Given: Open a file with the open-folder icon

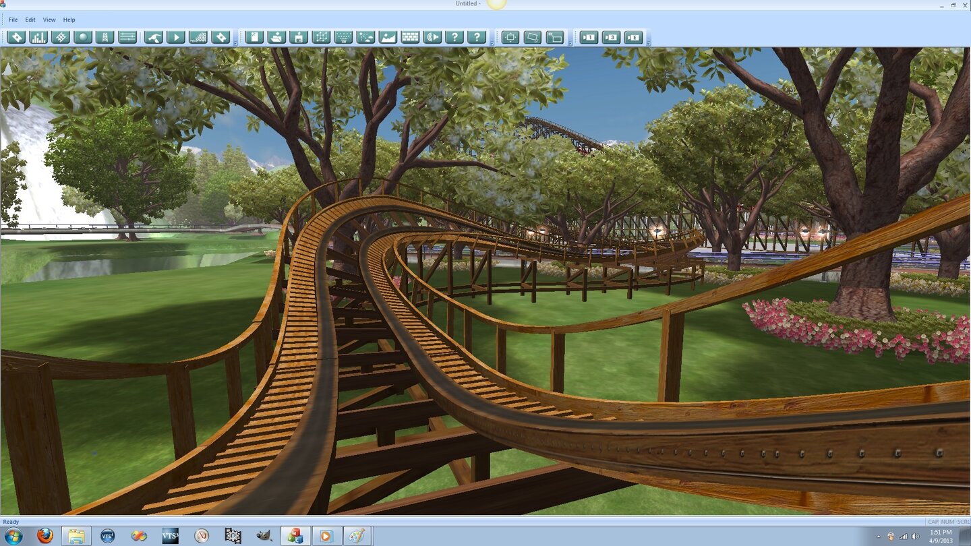Looking at the screenshot, I should (276, 37).
